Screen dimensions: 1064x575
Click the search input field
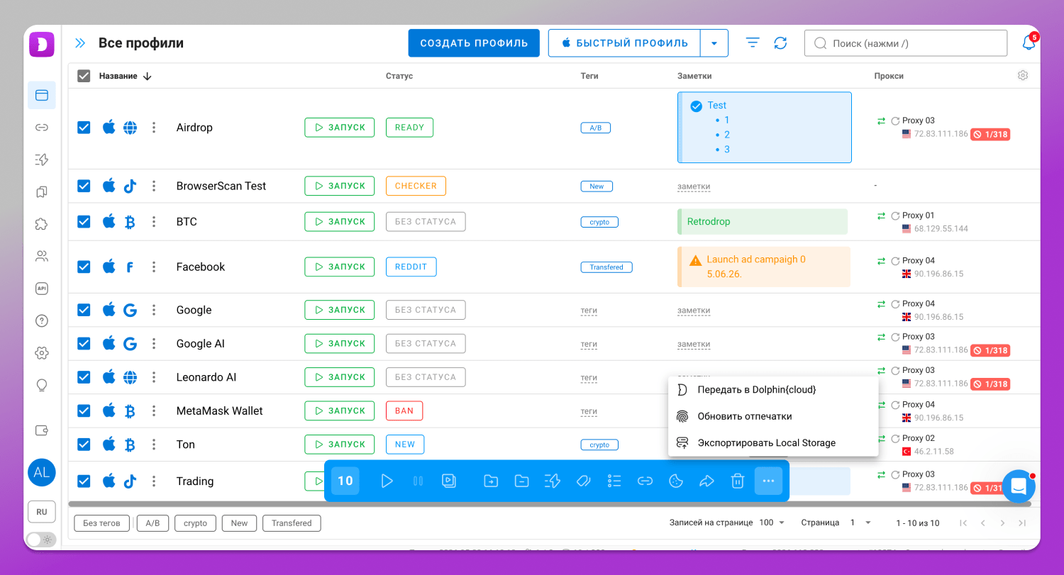point(906,43)
